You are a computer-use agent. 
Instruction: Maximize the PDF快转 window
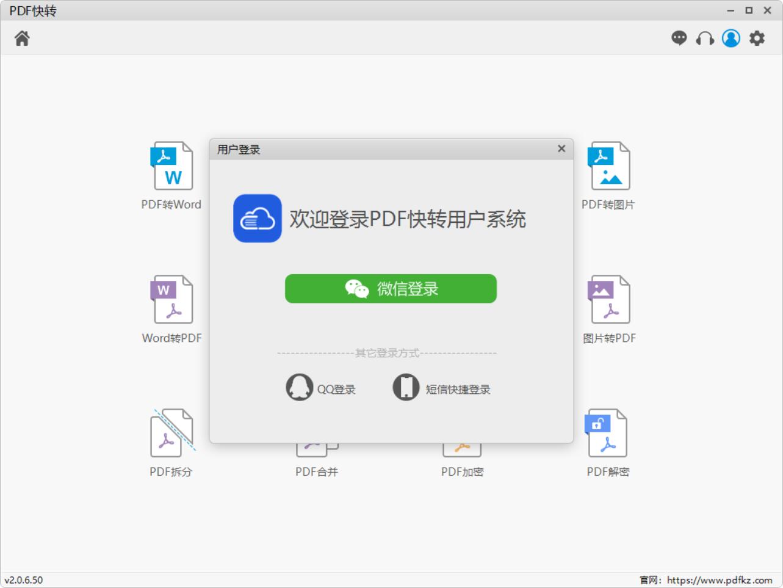click(x=749, y=10)
